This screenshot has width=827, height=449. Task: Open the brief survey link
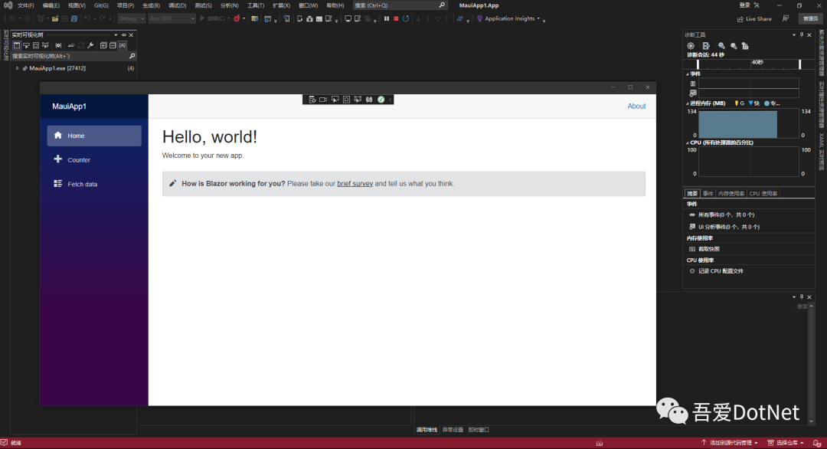[x=355, y=184]
